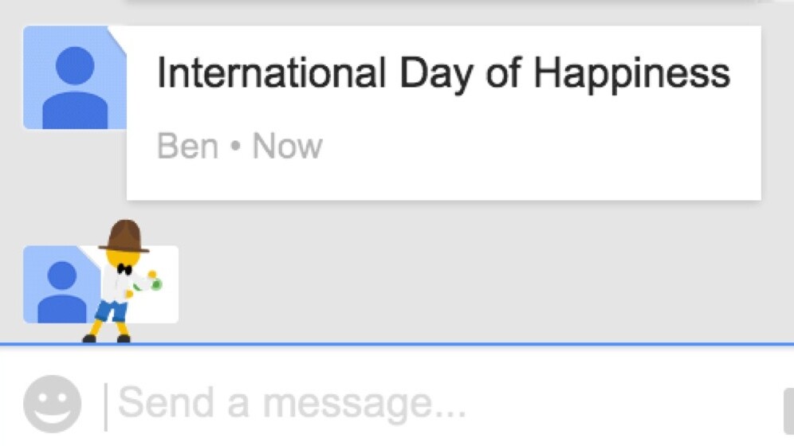This screenshot has height=446, width=794.
Task: Click the character's yellow legs and shoes
Action: [x=108, y=328]
